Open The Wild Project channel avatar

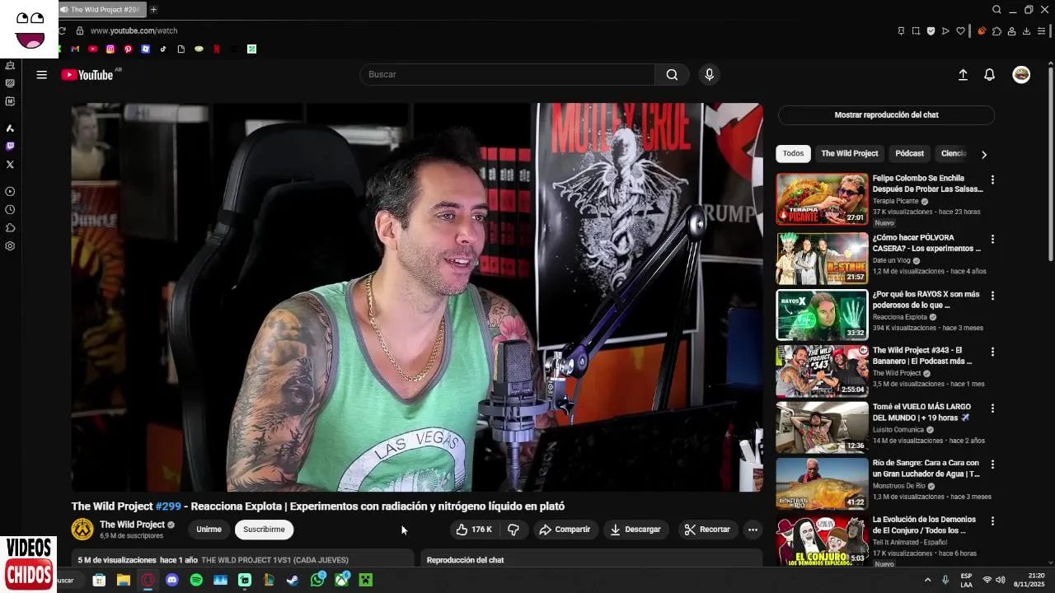pyautogui.click(x=82, y=530)
